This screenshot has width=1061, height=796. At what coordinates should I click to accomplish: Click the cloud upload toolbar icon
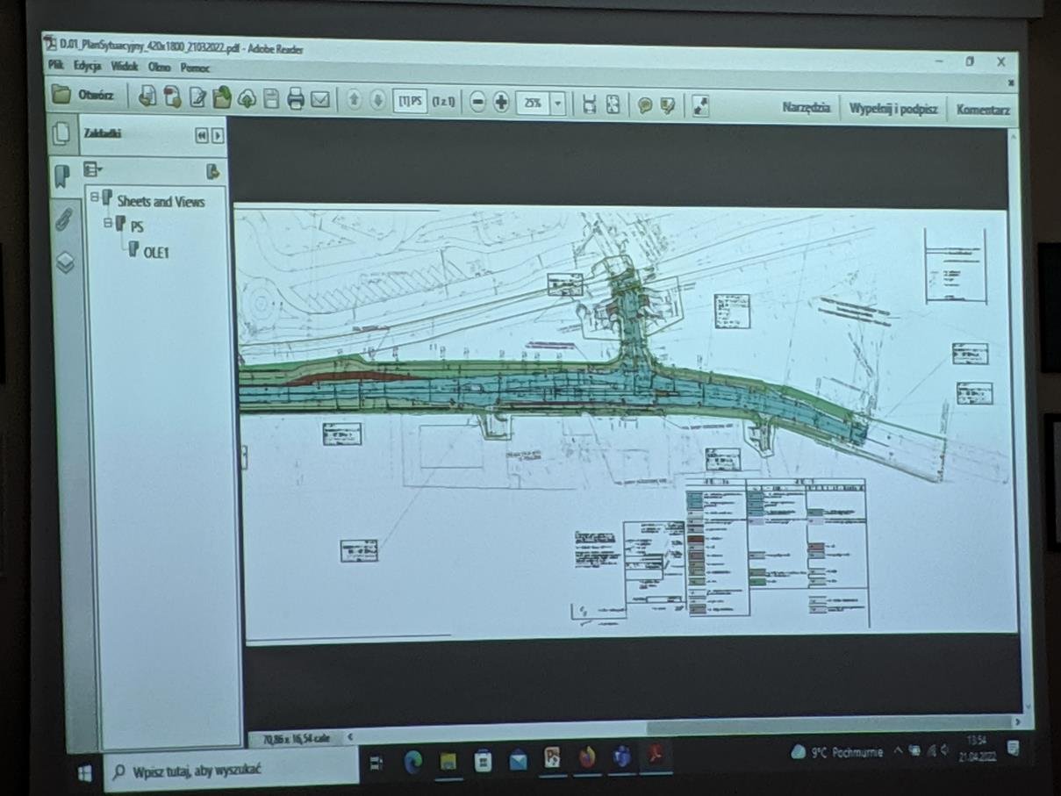pyautogui.click(x=247, y=99)
